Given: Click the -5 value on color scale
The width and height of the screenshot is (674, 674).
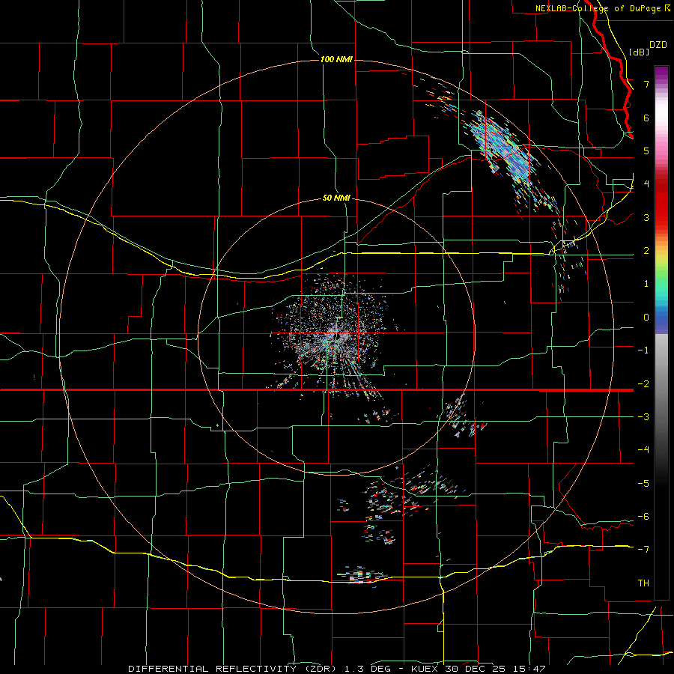Looking at the screenshot, I should pos(643,483).
